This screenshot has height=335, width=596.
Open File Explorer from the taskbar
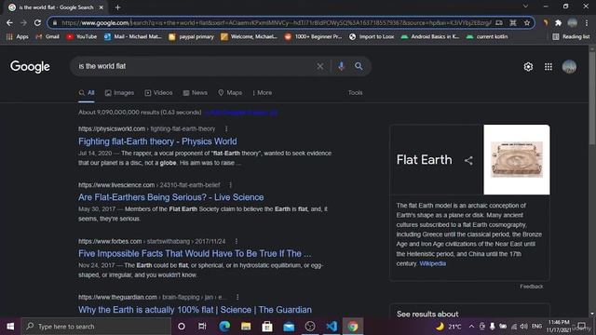click(246, 327)
